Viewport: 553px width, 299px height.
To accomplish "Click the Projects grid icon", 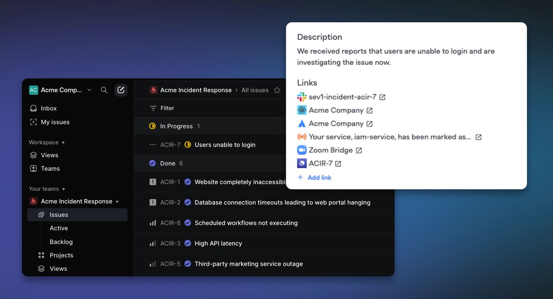I will tap(41, 255).
